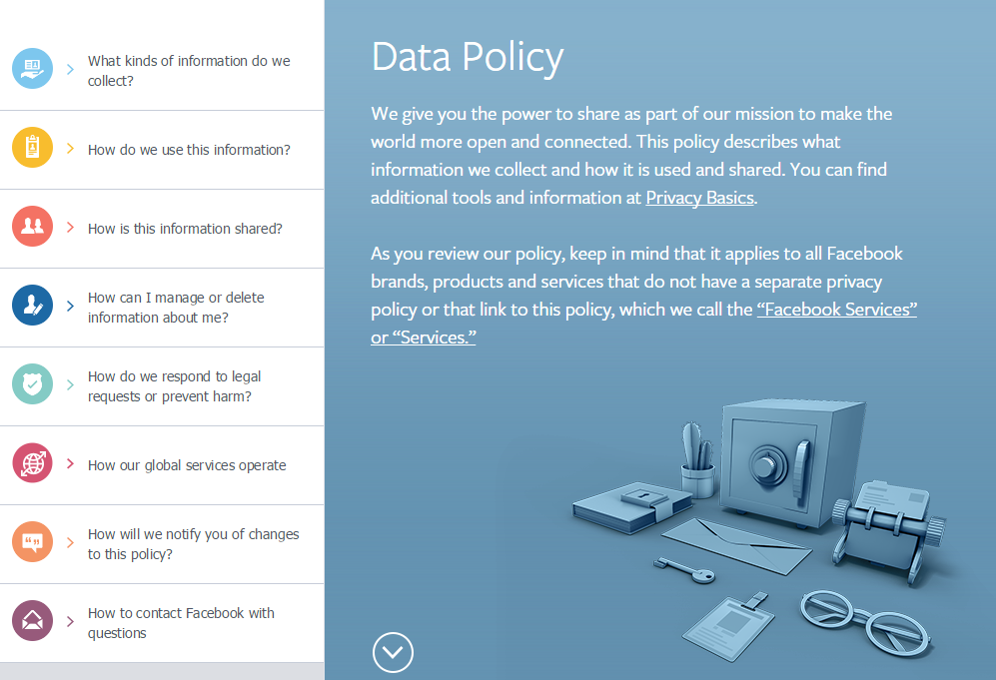Click the yellow clipboard icon

32,148
